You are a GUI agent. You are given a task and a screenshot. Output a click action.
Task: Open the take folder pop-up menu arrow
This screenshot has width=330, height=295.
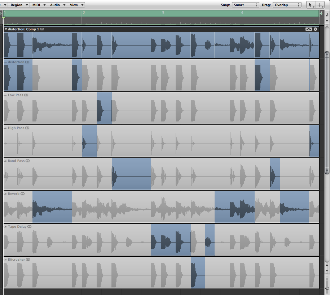[x=315, y=29]
